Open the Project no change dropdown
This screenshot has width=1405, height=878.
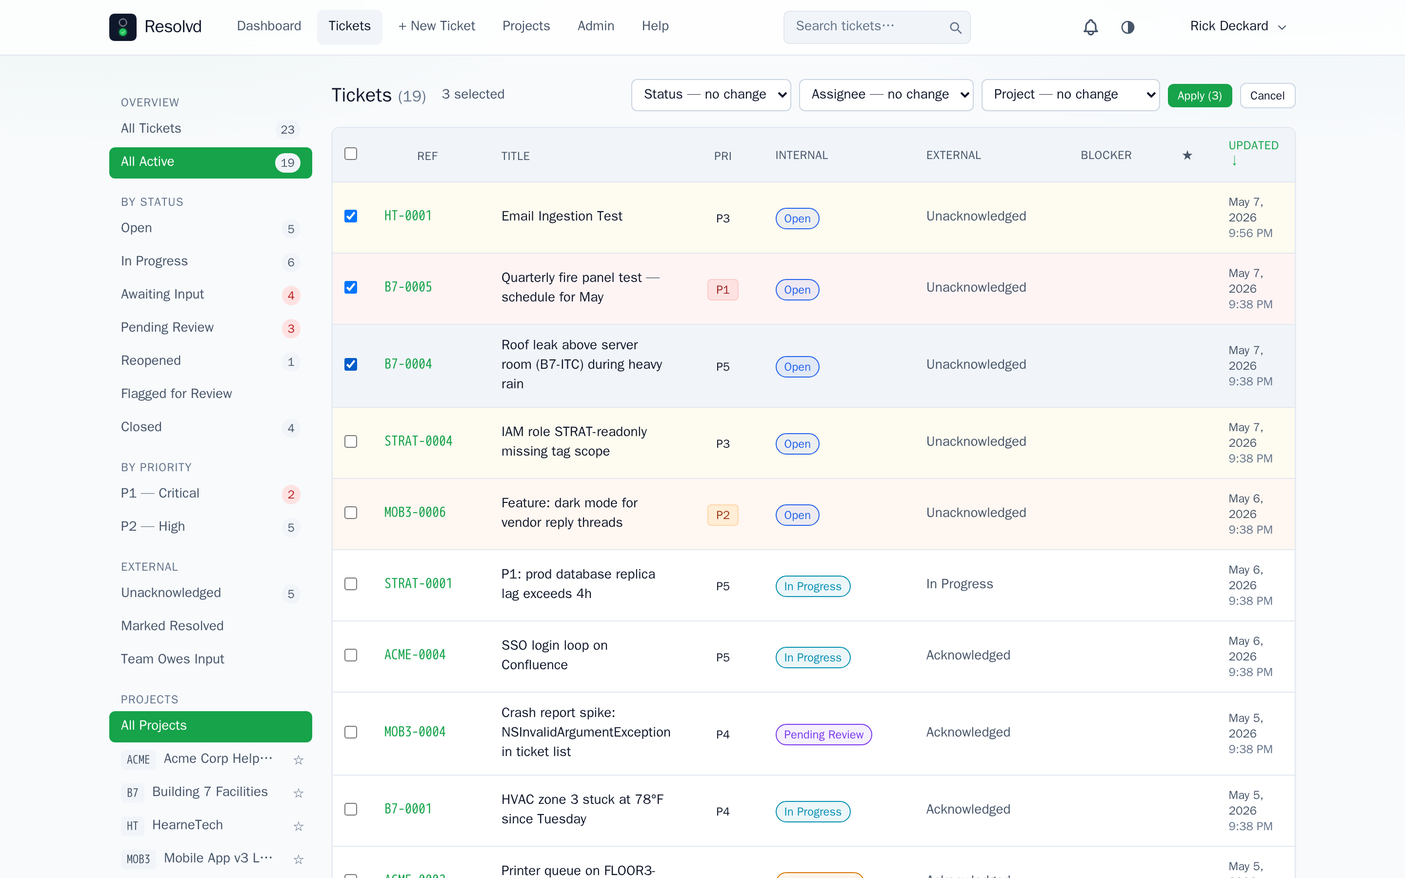pos(1070,95)
